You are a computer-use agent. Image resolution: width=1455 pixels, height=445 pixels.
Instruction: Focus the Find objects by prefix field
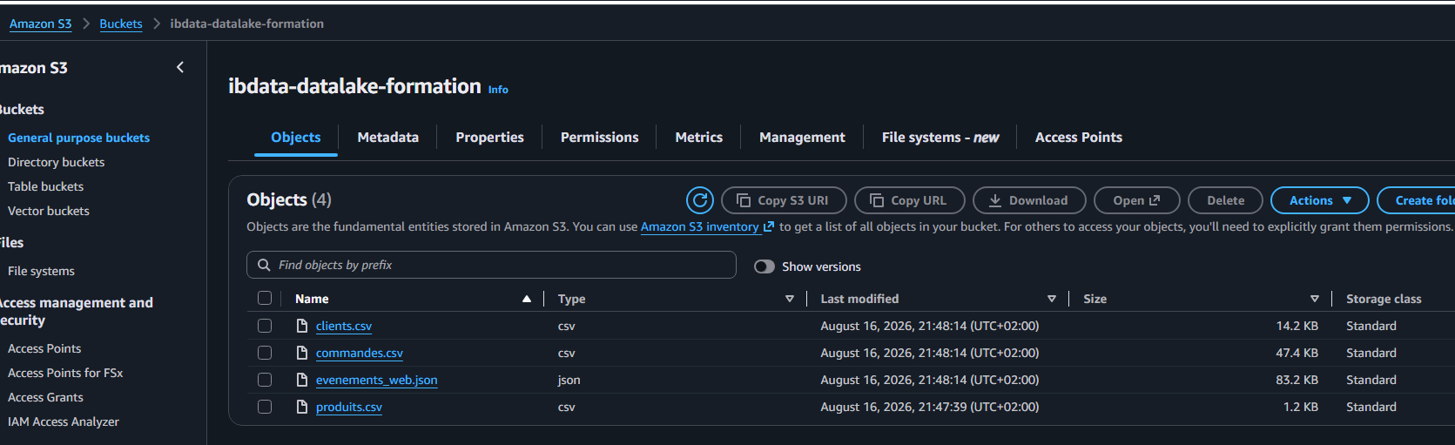tap(491, 265)
